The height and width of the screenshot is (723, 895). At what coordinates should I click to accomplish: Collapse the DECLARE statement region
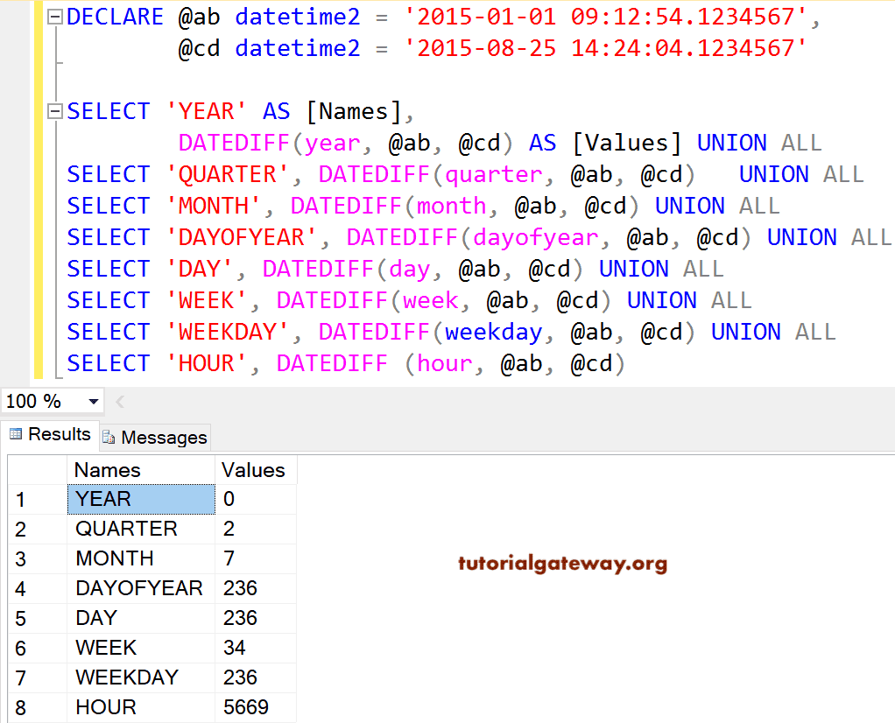pos(55,16)
